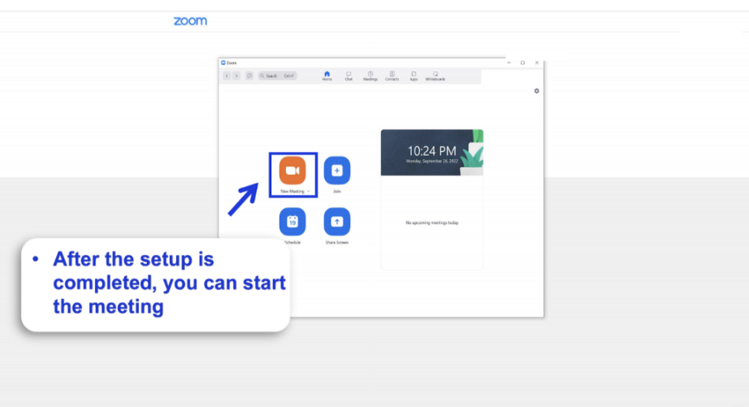Open the settings gear icon
This screenshot has width=749, height=407.
point(536,91)
